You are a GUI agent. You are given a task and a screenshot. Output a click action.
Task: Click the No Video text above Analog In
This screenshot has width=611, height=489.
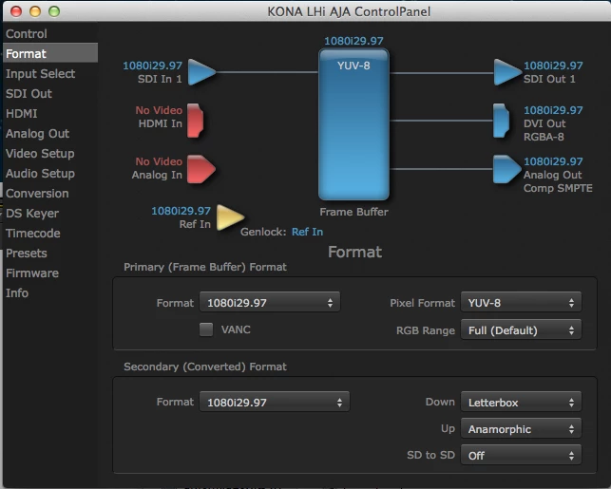[159, 161]
